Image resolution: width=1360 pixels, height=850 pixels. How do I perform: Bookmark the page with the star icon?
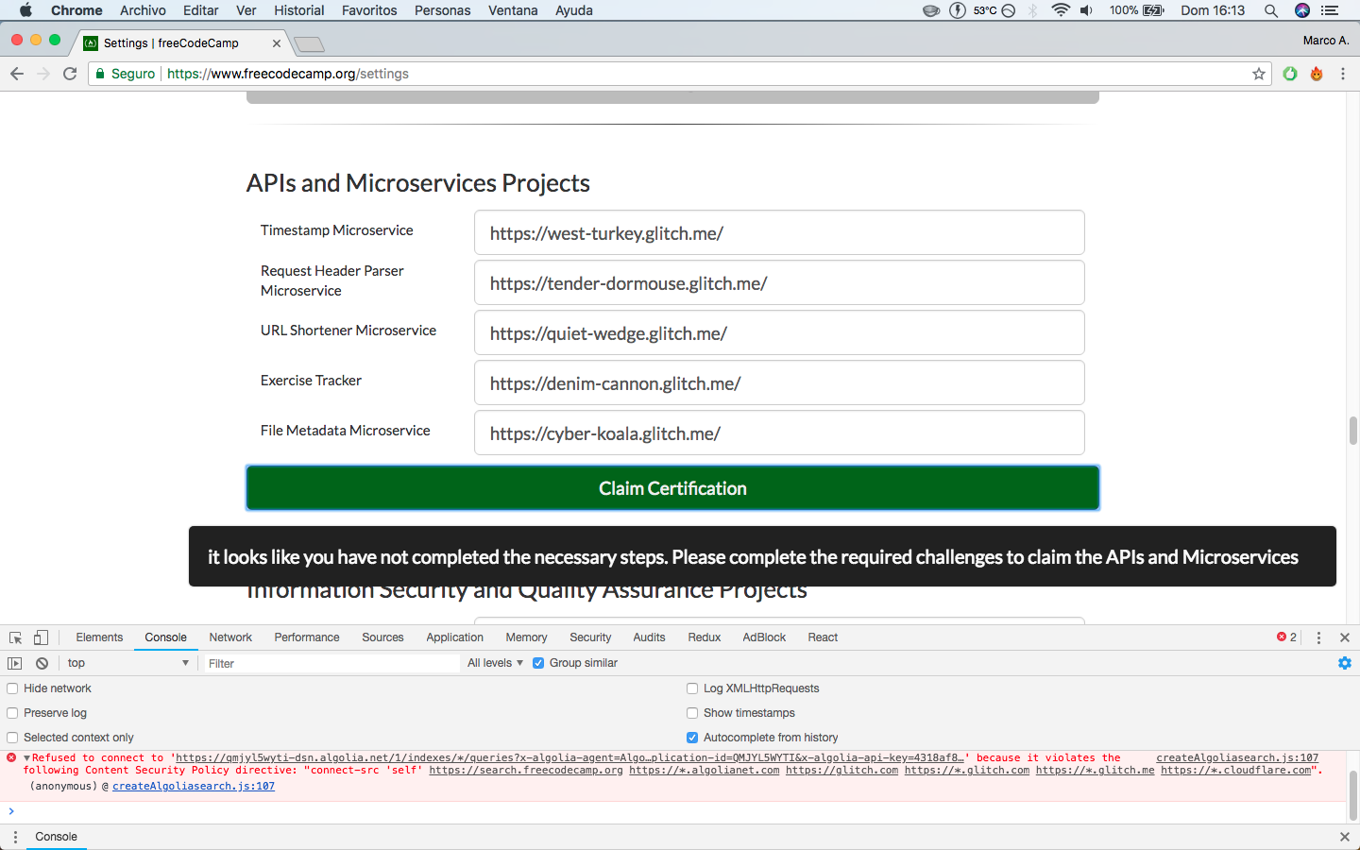1259,74
